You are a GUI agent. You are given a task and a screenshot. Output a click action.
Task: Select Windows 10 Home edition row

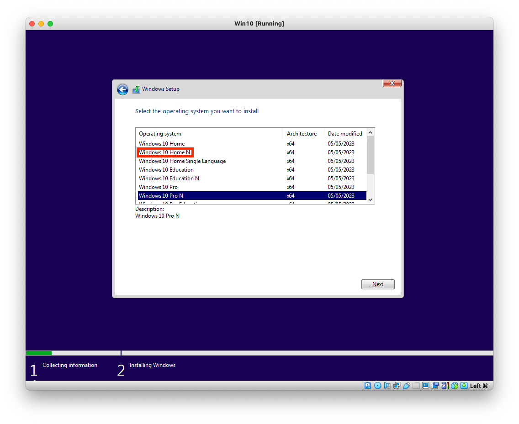252,143
